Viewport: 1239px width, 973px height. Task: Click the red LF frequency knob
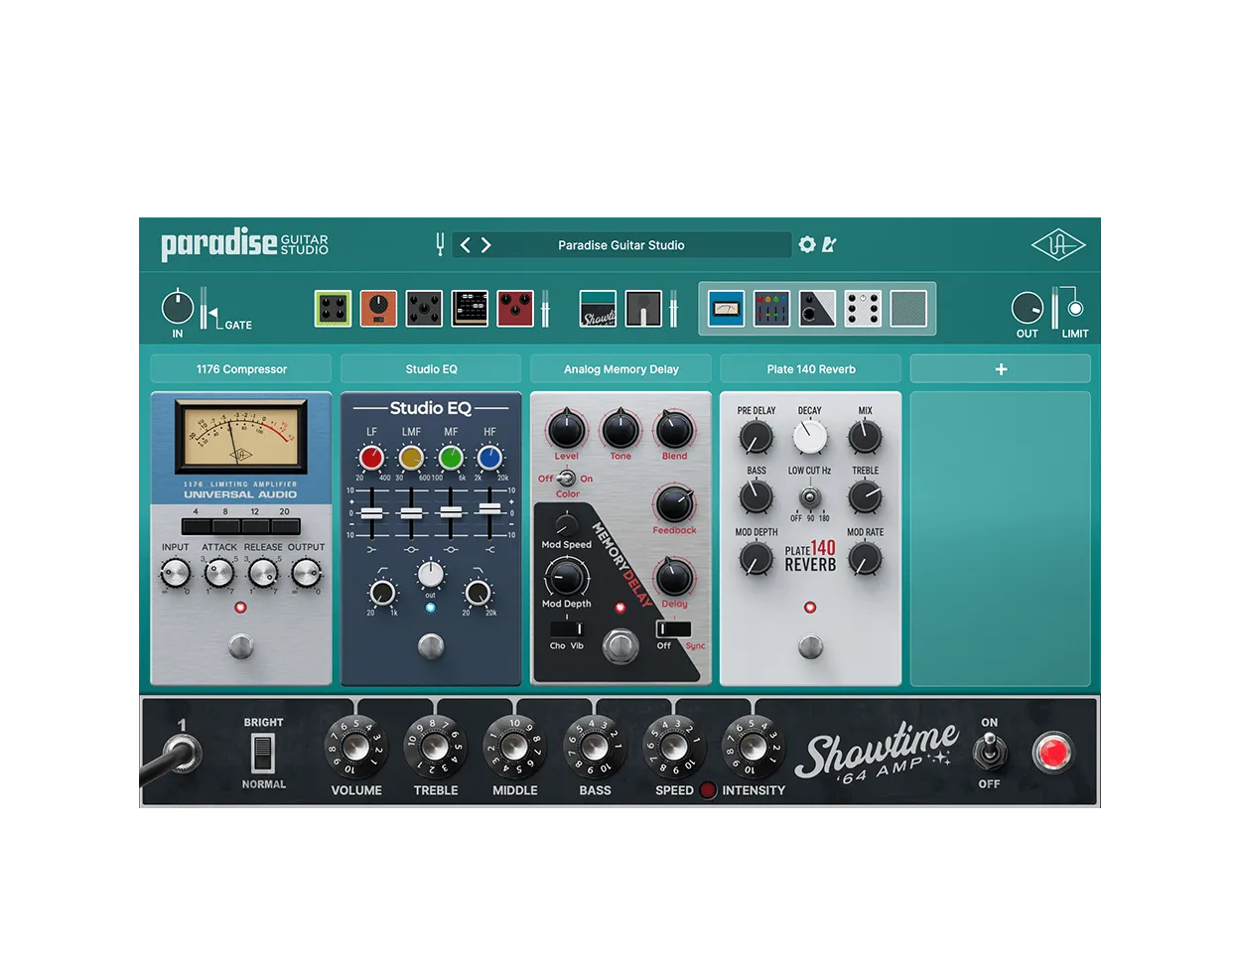coord(371,458)
